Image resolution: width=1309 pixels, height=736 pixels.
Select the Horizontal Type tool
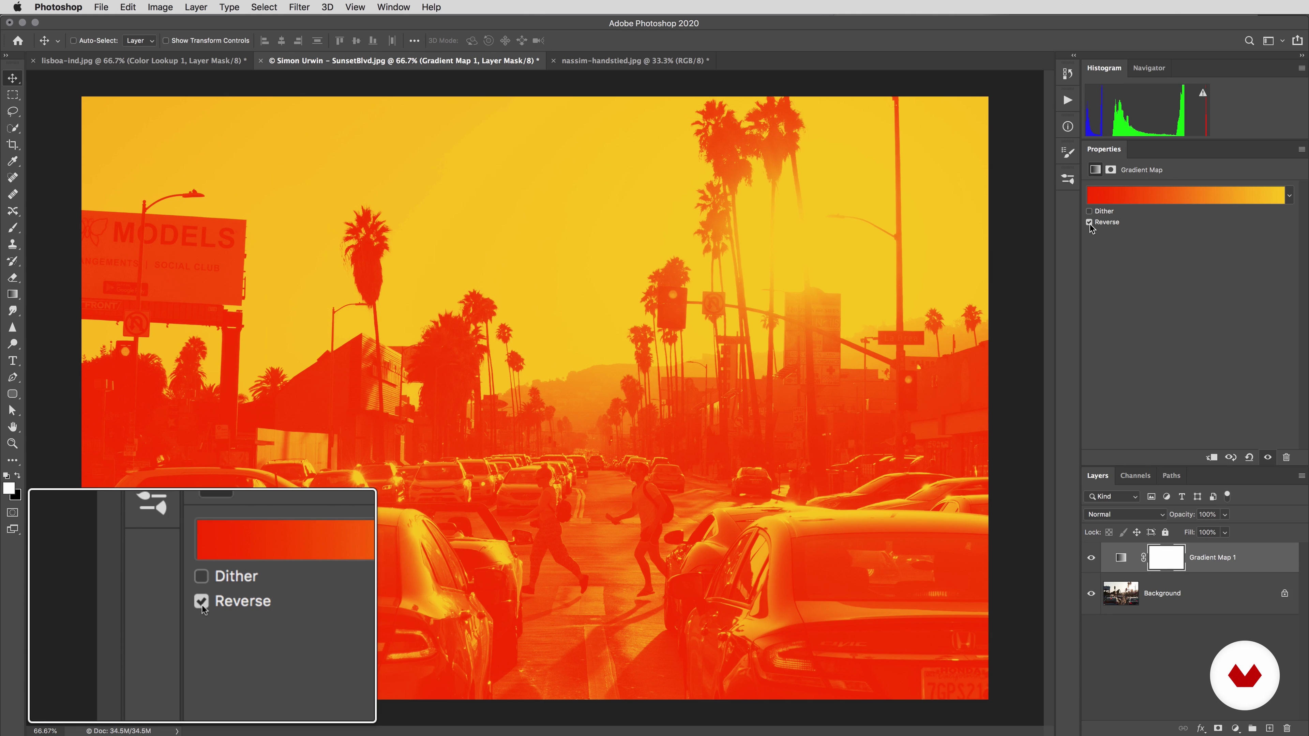(13, 361)
